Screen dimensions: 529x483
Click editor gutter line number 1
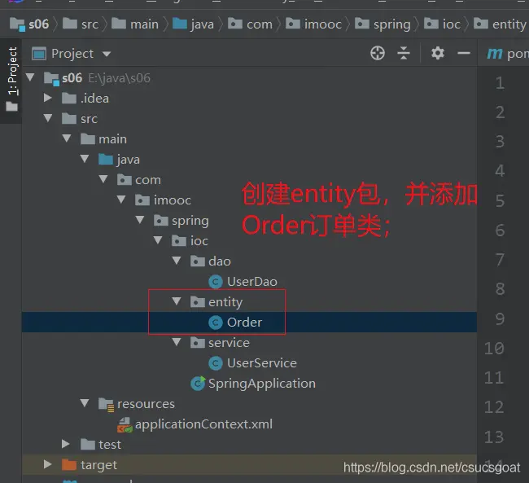point(500,83)
